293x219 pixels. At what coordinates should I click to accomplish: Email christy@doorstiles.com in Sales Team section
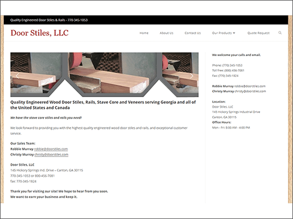coord(51,154)
